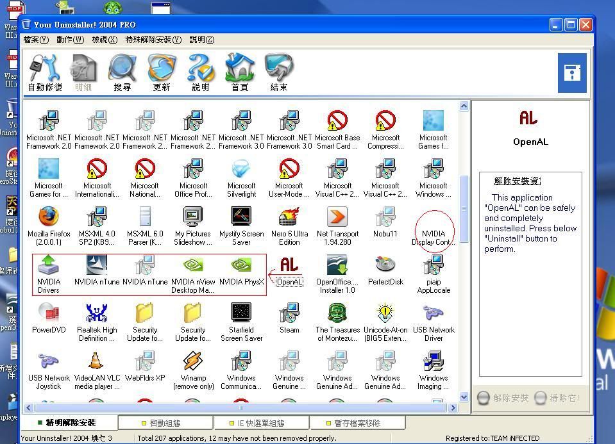Switch to the 啓動組態 startup tab
This screenshot has height=444, width=615.
[x=165, y=423]
